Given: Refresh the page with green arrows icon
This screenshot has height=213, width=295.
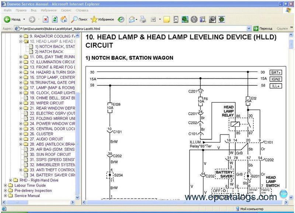Looking at the screenshot, I should tap(55, 19).
